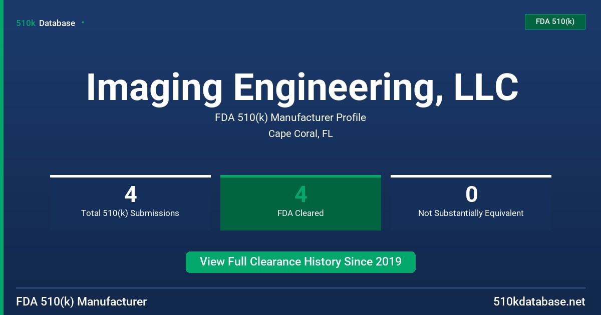Viewport: 601px width, 315px height.
Task: Click the FDA 510(k) Manufacturer Profile subtitle
Action: 290,118
